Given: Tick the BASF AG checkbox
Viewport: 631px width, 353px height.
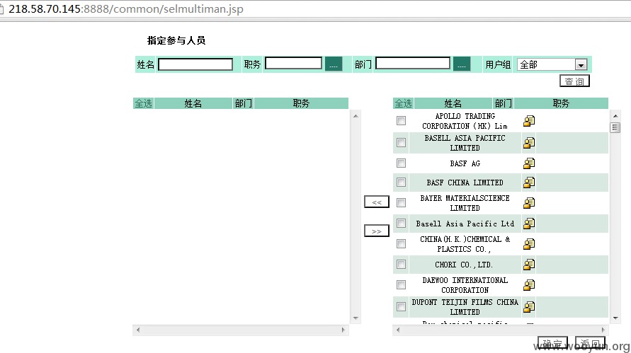Looking at the screenshot, I should [x=402, y=163].
